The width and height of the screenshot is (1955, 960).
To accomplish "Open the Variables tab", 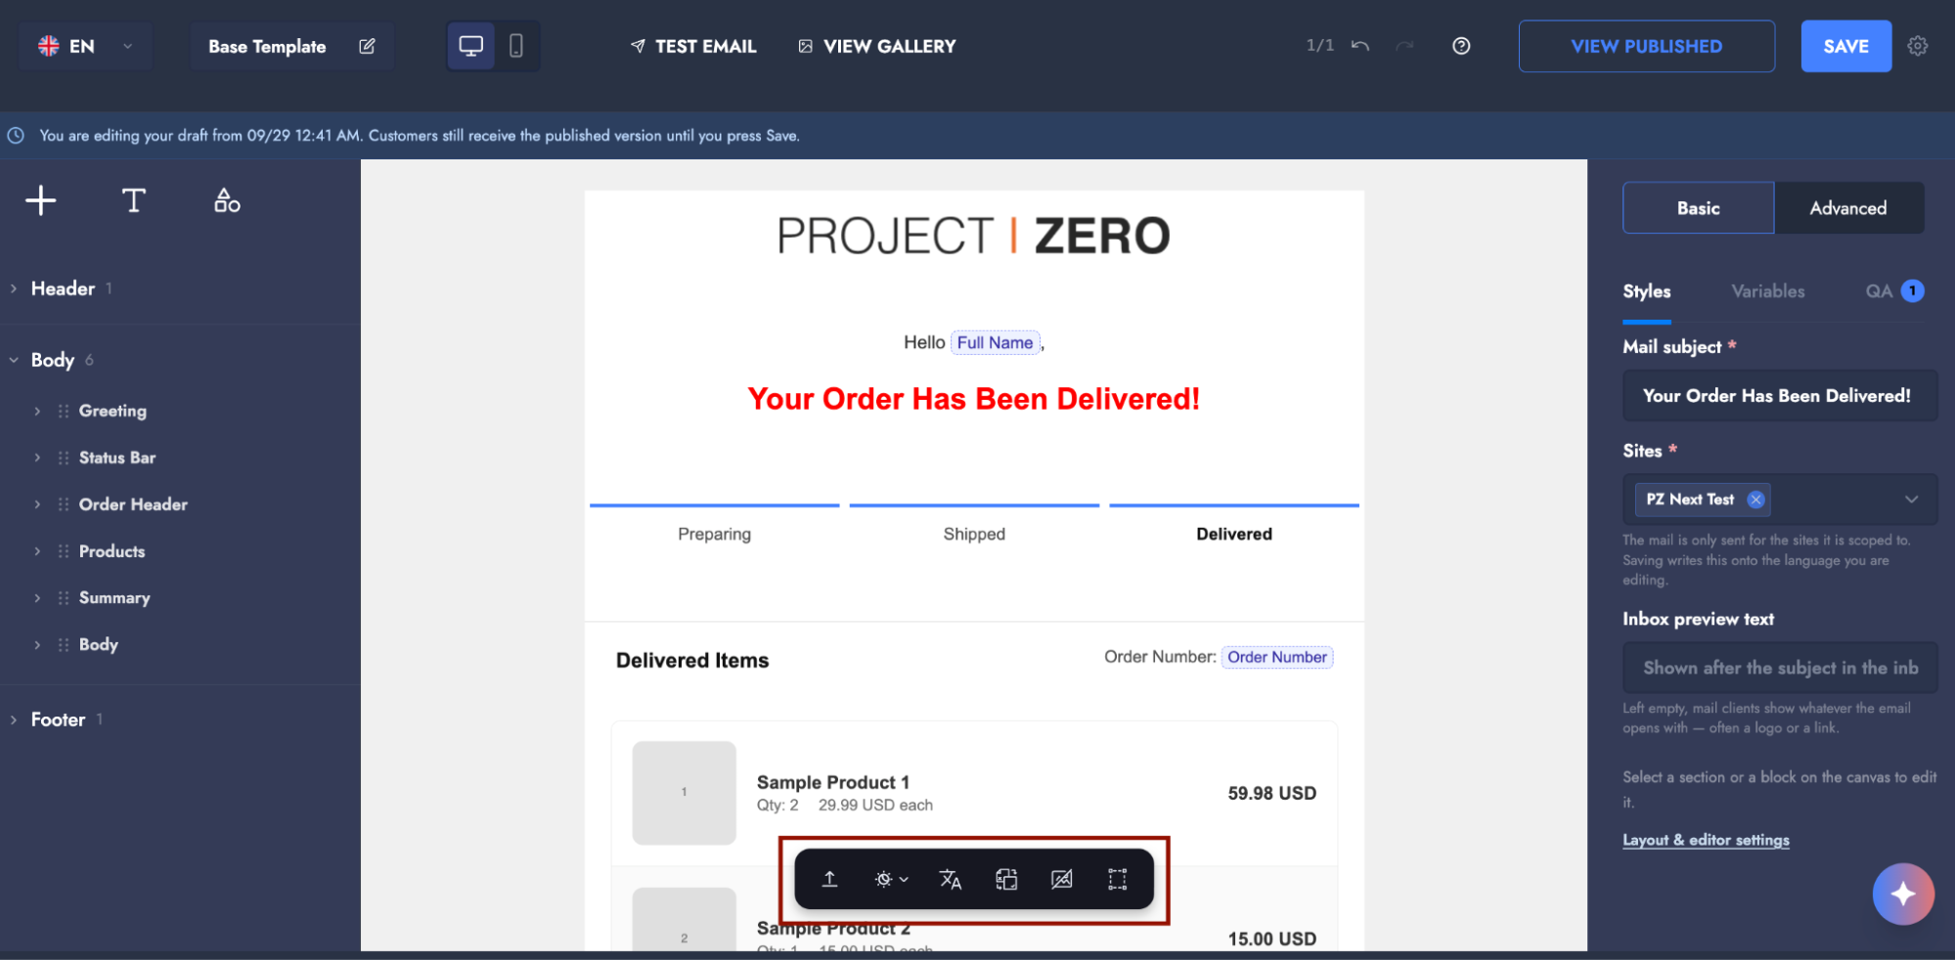I will pos(1767,291).
